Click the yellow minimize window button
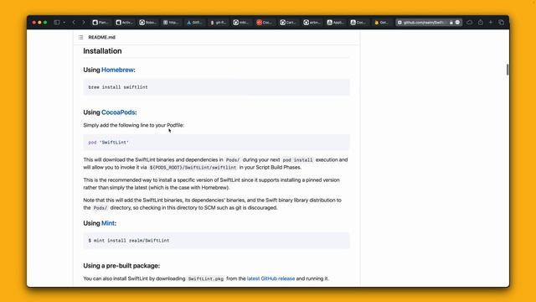 click(x=39, y=23)
